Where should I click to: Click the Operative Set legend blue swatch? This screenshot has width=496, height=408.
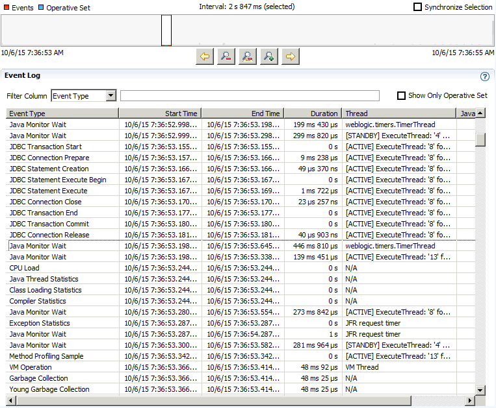(x=41, y=7)
